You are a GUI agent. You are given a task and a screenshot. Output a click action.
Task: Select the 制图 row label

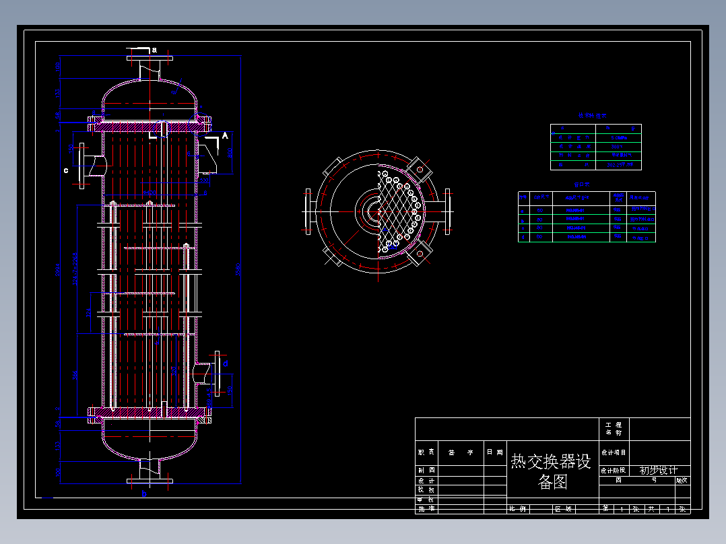click(x=426, y=471)
